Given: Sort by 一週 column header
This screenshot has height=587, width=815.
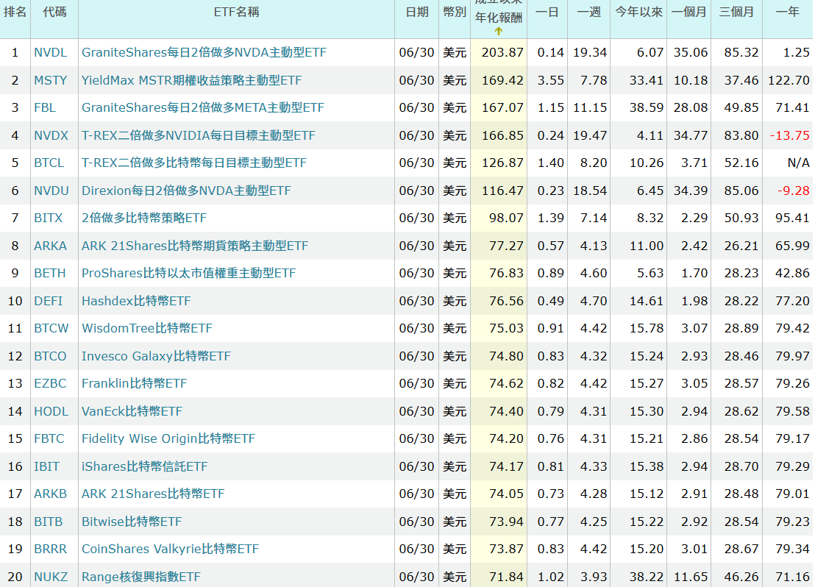Looking at the screenshot, I should click(x=589, y=12).
